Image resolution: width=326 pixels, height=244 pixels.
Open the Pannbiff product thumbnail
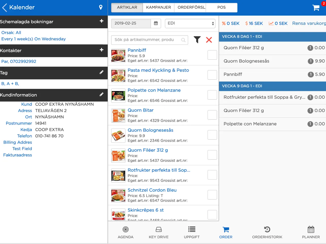point(118,56)
